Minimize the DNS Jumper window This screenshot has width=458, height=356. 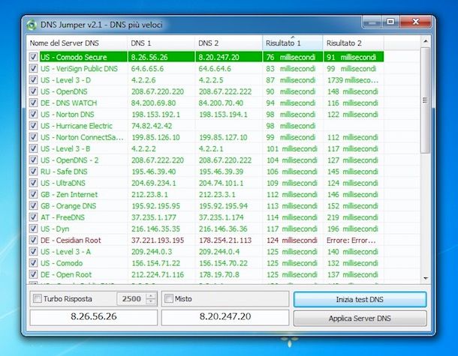(372, 22)
